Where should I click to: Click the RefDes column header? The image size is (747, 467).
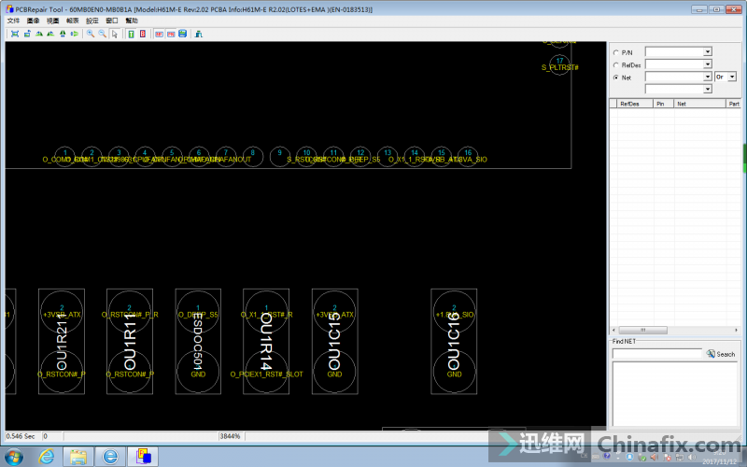635,104
